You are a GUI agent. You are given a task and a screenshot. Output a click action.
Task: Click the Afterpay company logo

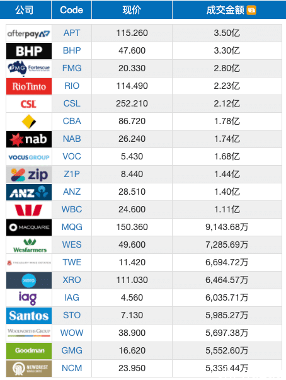point(29,33)
